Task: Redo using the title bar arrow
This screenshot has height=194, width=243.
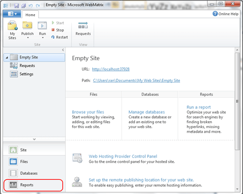Action: pyautogui.click(x=38, y=6)
